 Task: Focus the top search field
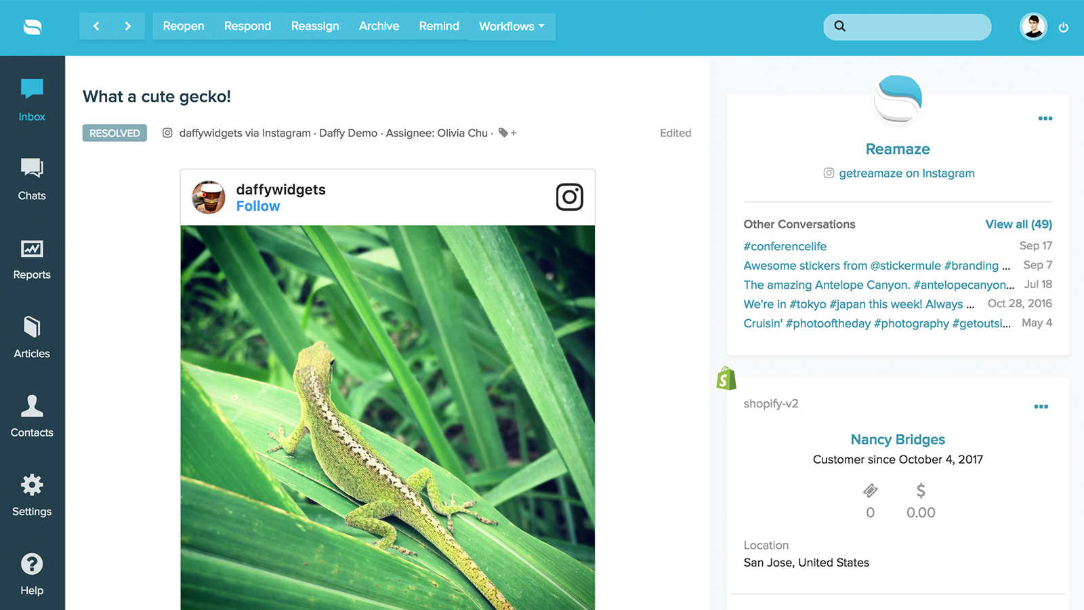(x=907, y=27)
